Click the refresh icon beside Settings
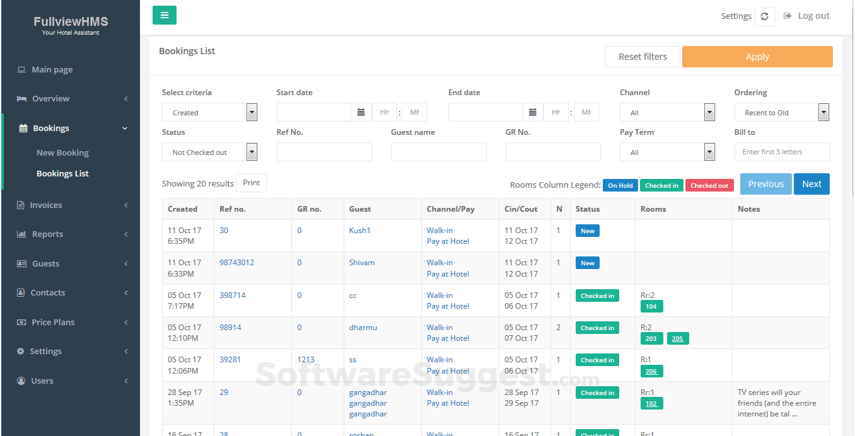This screenshot has width=855, height=436. 764,16
